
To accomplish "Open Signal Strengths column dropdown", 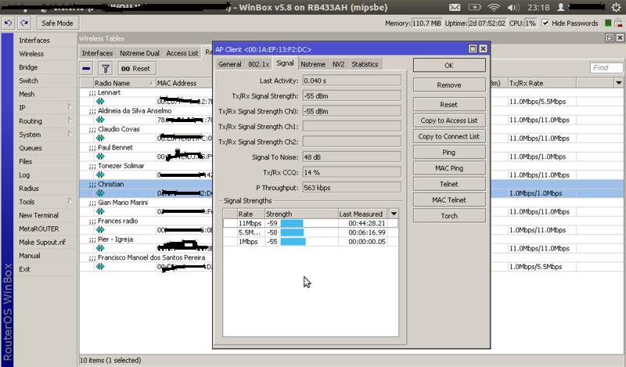I will 394,214.
